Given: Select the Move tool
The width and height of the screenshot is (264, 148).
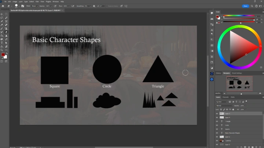Looking at the screenshot, I should pos(2,14).
